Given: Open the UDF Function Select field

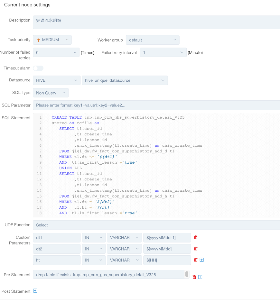Looking at the screenshot, I should [x=156, y=225].
